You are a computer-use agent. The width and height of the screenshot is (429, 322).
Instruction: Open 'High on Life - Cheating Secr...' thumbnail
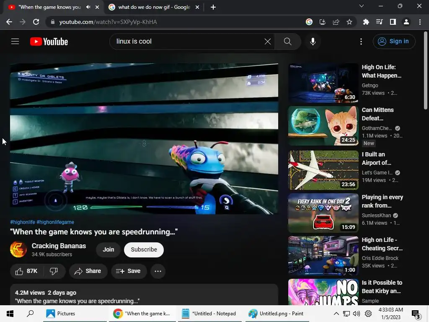pos(323,255)
